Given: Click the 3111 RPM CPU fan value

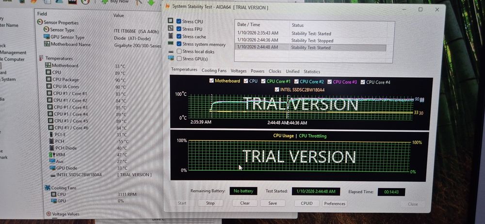Looking at the screenshot, I should [127, 194].
